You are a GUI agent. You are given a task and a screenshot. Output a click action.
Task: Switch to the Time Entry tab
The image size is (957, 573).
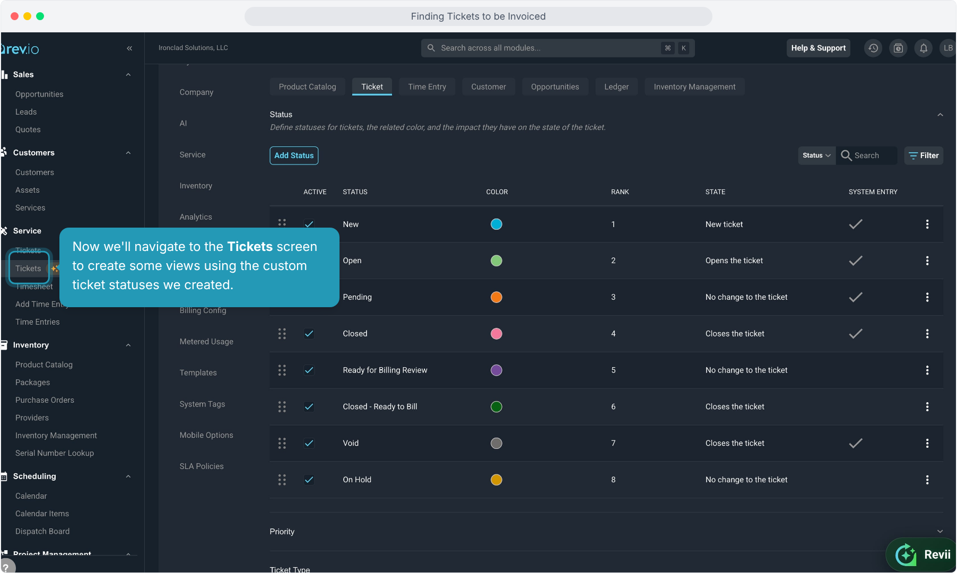(x=427, y=86)
